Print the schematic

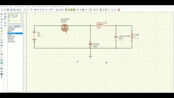[x=18, y=10]
